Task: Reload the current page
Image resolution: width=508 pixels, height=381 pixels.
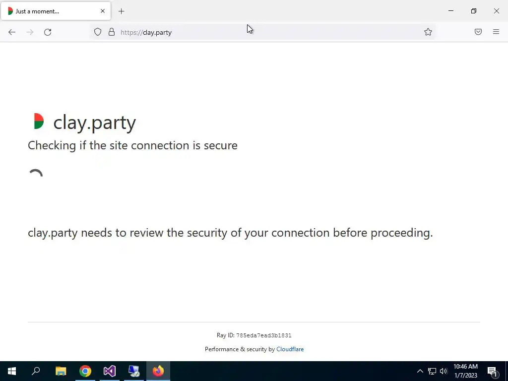Action: pos(48,32)
